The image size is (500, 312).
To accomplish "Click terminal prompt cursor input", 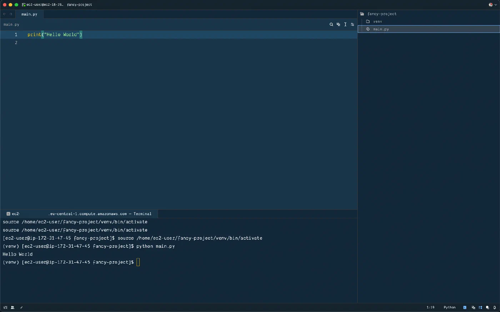I will pos(138,262).
